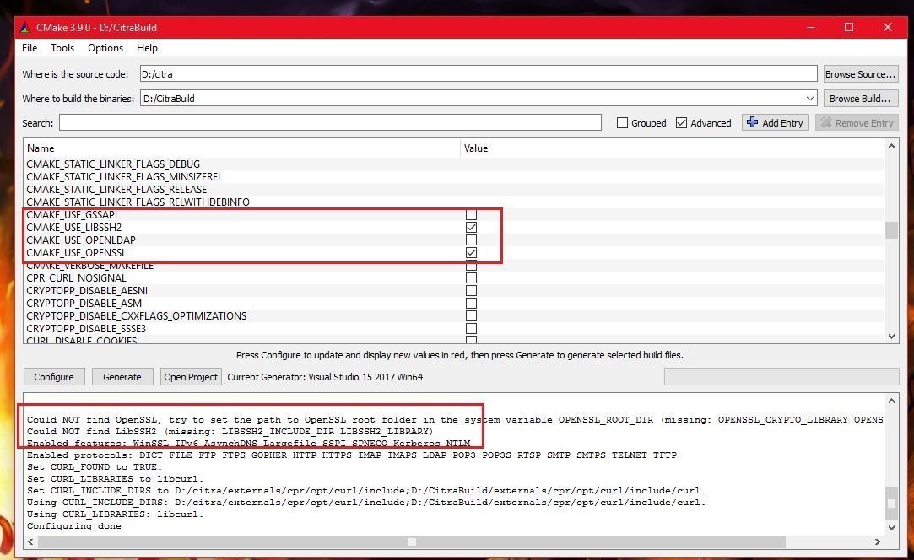This screenshot has width=914, height=560.
Task: Select the CMAKE_USE_LIBSSH2 entry name
Action: coord(74,227)
